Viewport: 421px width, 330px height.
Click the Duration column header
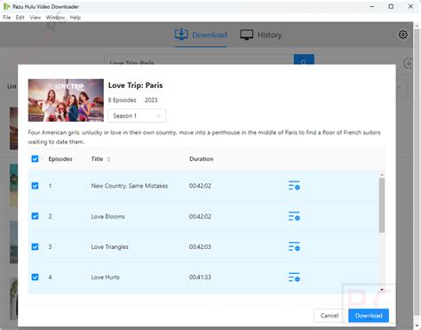pos(202,159)
